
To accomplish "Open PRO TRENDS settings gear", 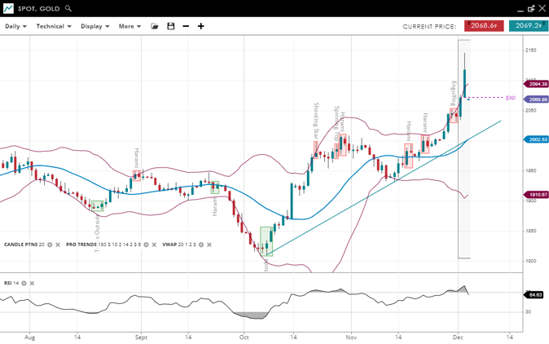I will tap(147, 245).
